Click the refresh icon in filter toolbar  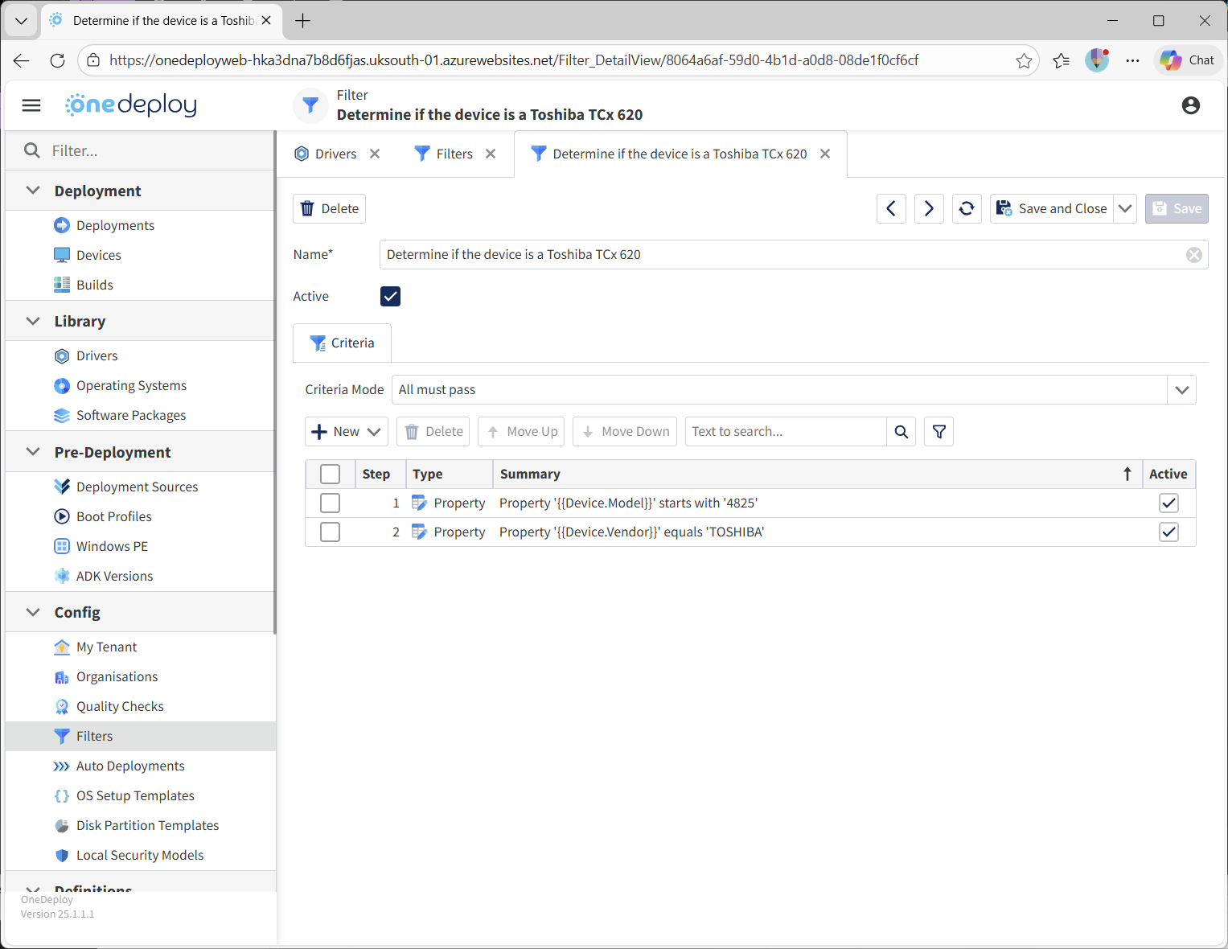967,208
